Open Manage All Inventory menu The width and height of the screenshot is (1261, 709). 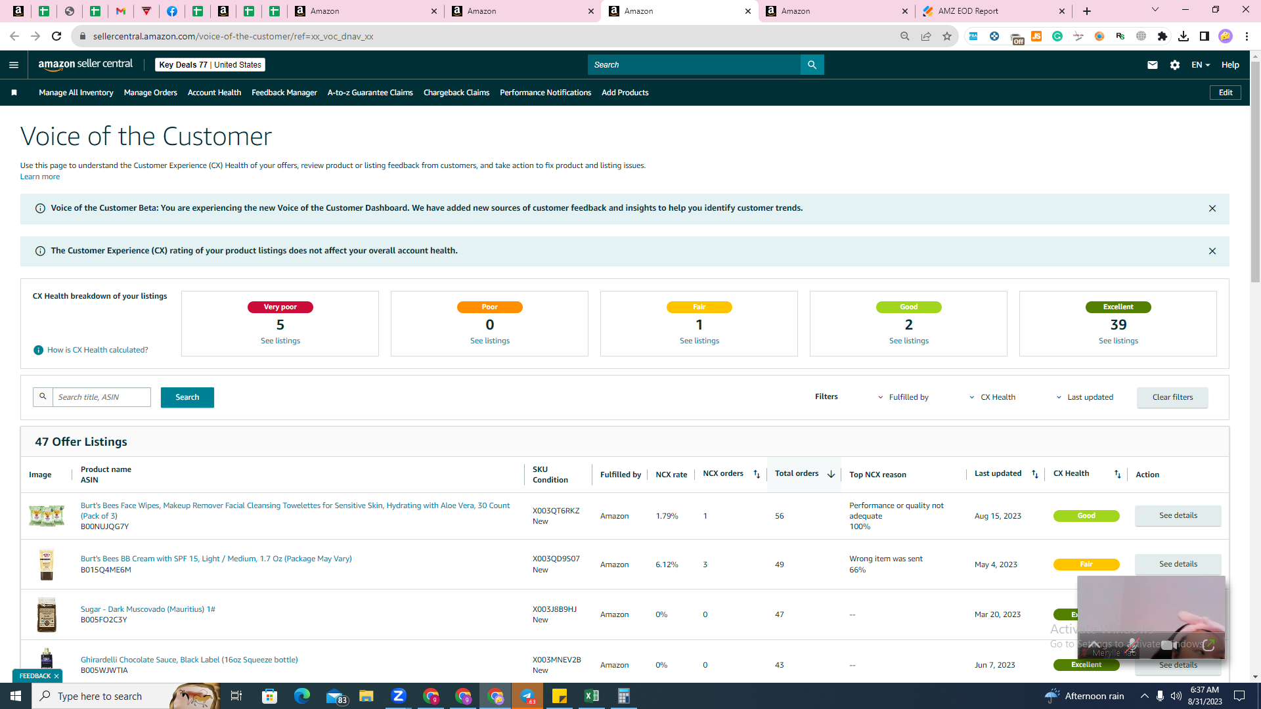click(x=76, y=93)
